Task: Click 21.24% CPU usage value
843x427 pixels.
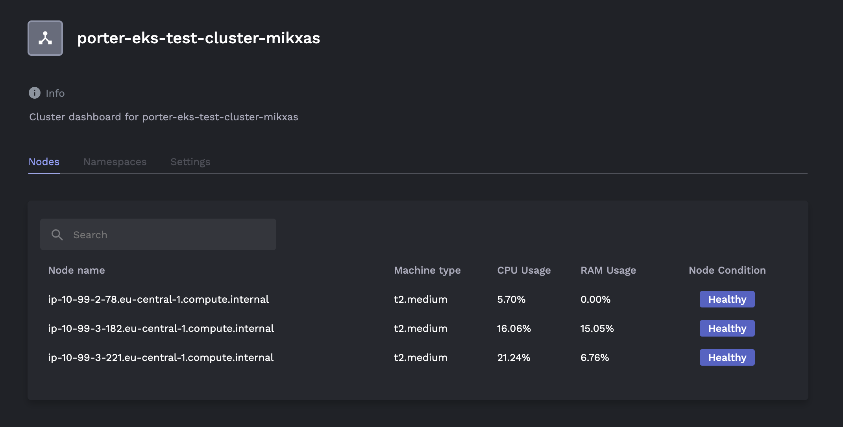Action: [x=514, y=357]
